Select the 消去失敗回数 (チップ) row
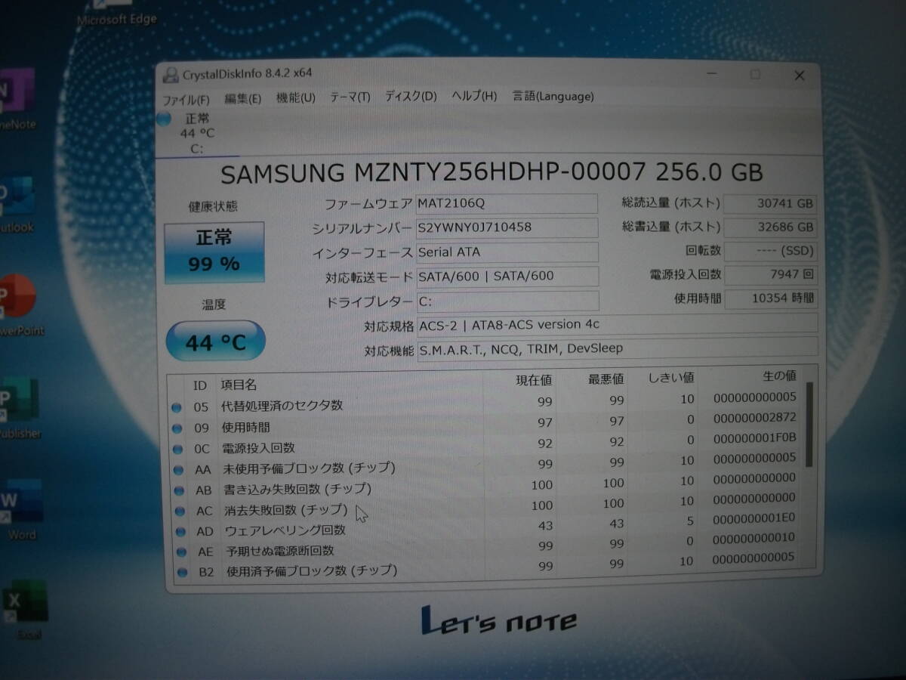906x680 pixels. tap(488, 506)
